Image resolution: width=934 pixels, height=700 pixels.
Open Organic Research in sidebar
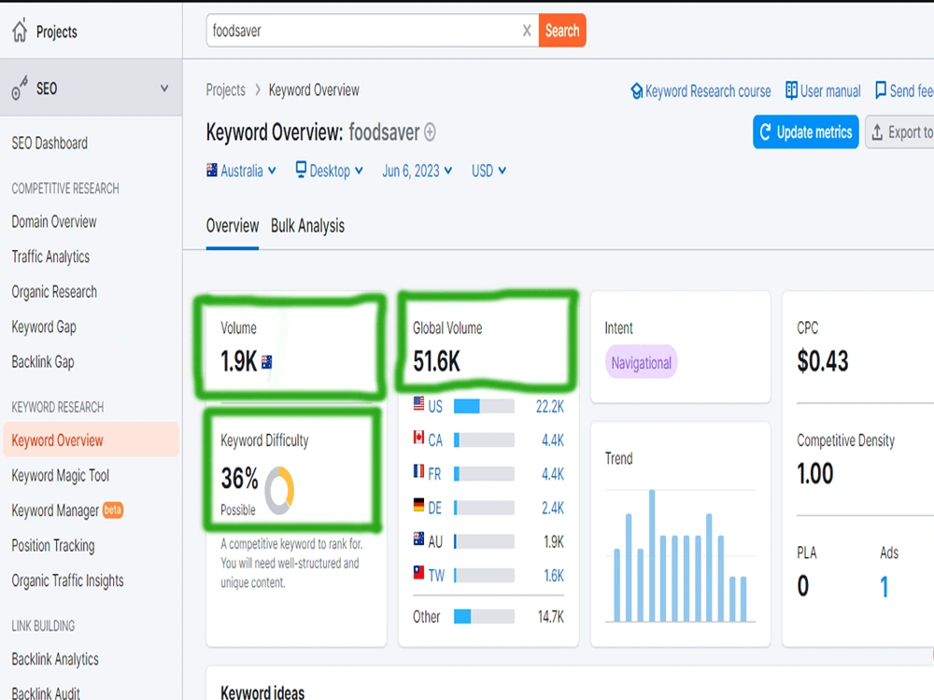pyautogui.click(x=54, y=292)
